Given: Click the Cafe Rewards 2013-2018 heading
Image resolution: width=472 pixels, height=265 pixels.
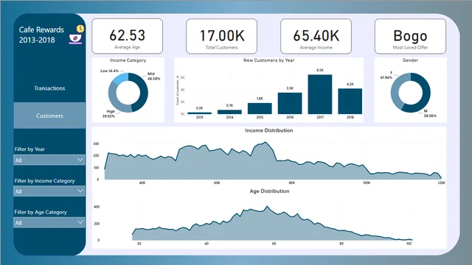Looking at the screenshot, I should [x=41, y=35].
